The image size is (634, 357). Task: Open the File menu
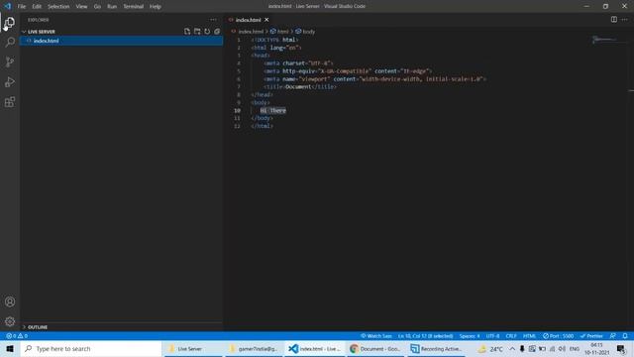tap(22, 7)
